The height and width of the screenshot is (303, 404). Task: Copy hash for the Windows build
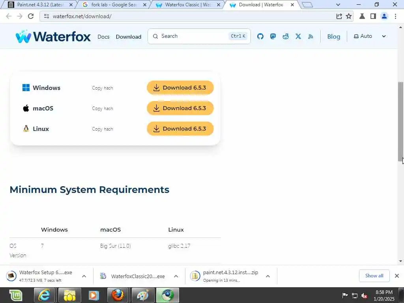coord(103,88)
